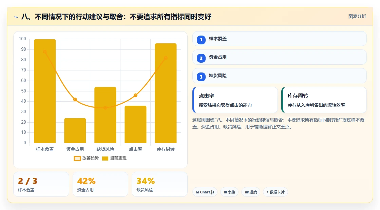Click the 资金占用 x-axis label

pos(75,149)
